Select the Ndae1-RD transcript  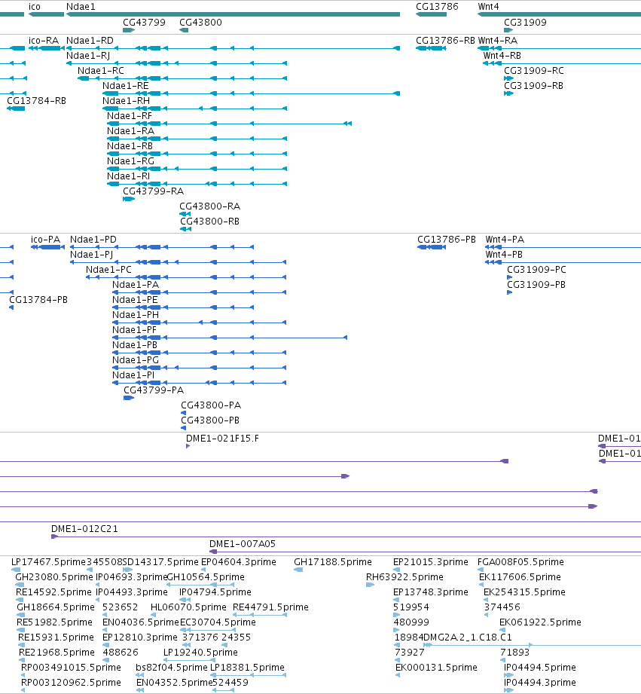coord(90,41)
